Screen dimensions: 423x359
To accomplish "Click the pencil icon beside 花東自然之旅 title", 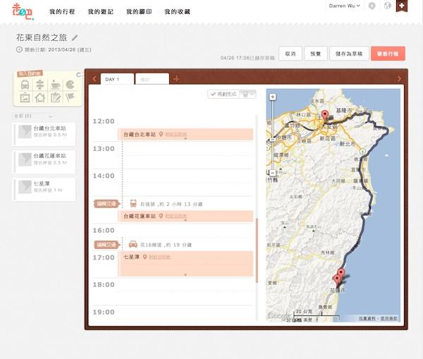I will pos(75,37).
